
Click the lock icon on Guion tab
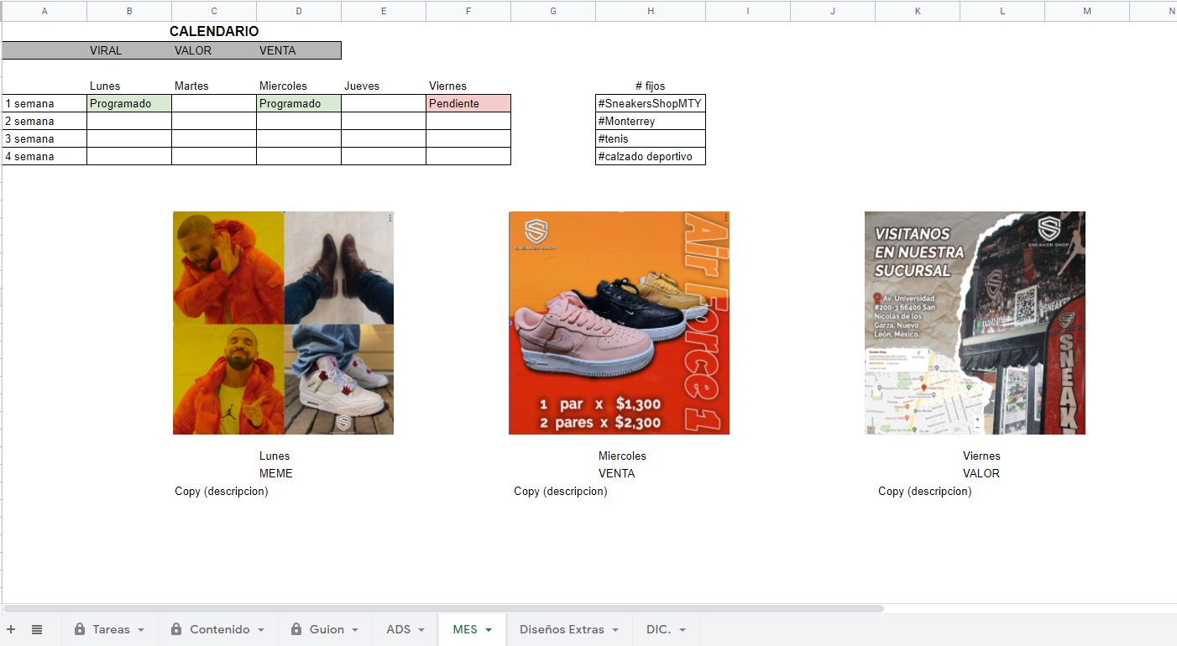[296, 629]
